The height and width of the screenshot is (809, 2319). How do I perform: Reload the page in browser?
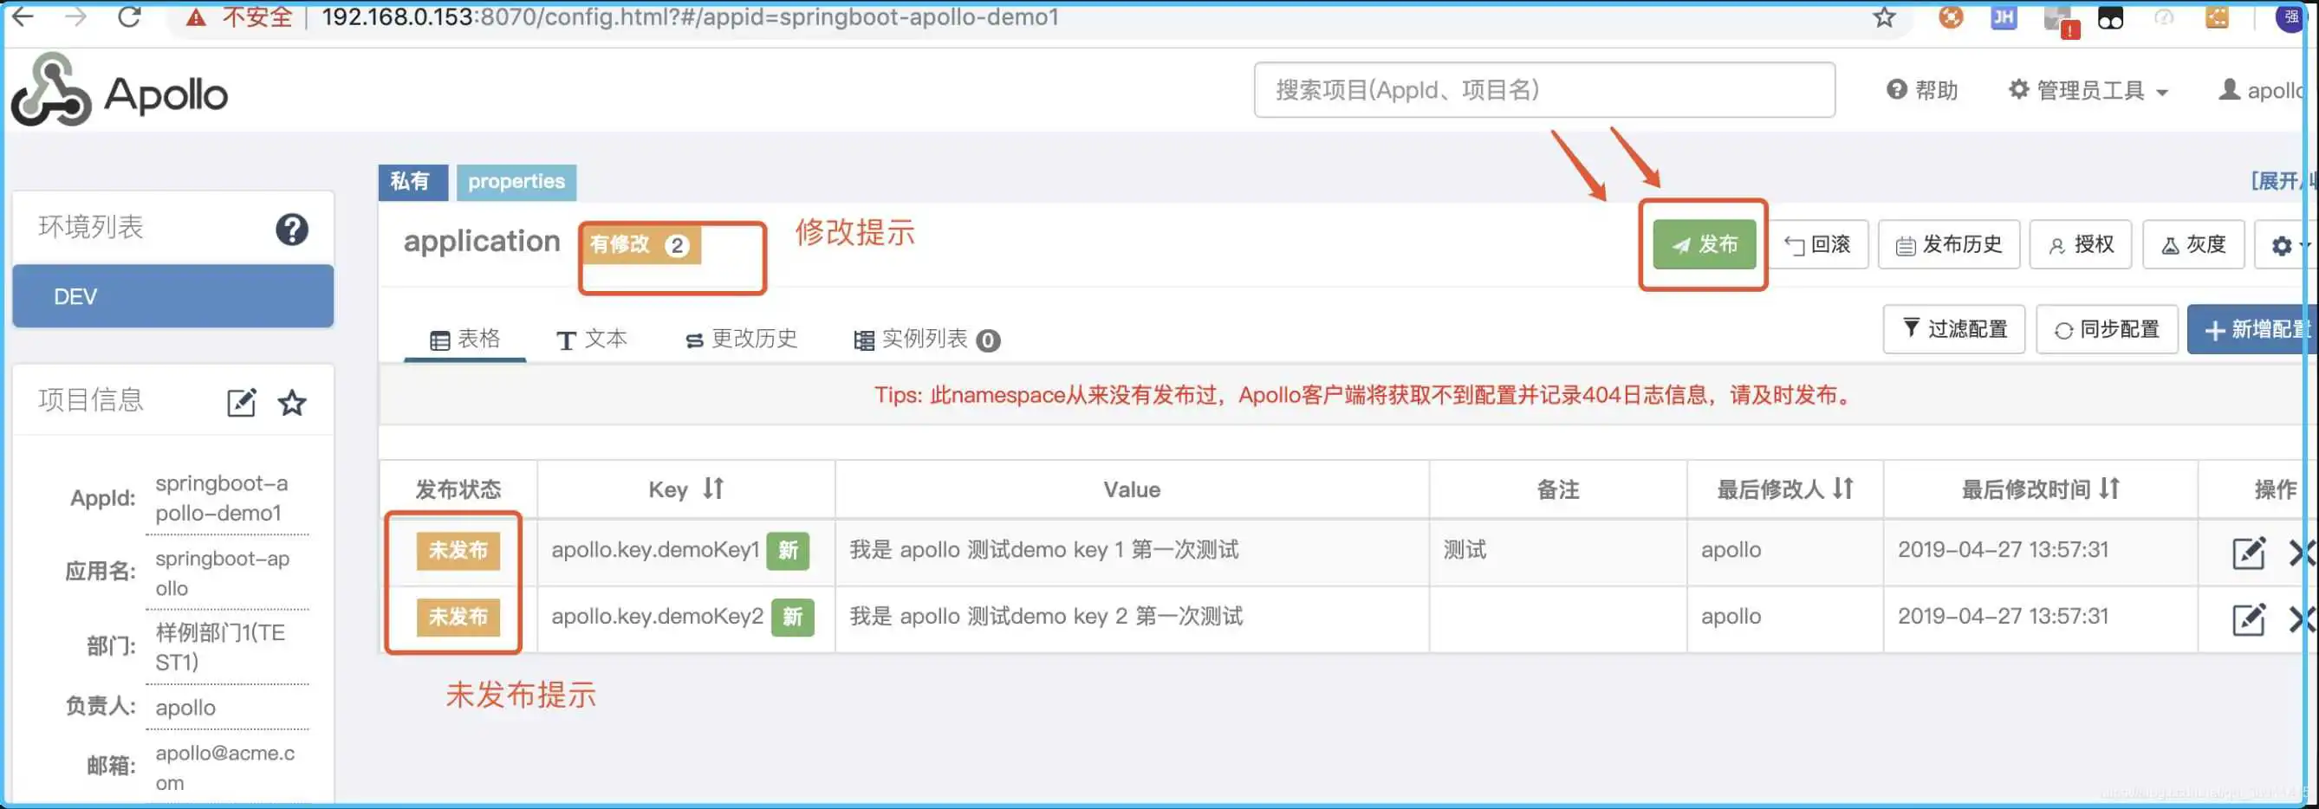click(130, 17)
